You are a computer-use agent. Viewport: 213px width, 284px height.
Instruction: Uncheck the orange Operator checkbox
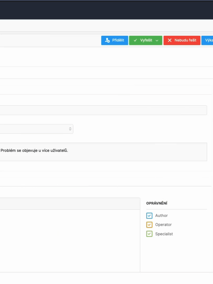point(149,225)
